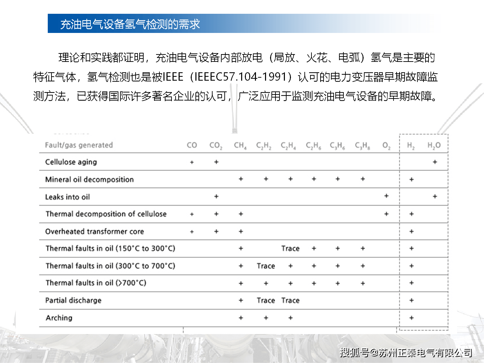Select the Arching row label
The height and width of the screenshot is (363, 484).
click(x=59, y=318)
